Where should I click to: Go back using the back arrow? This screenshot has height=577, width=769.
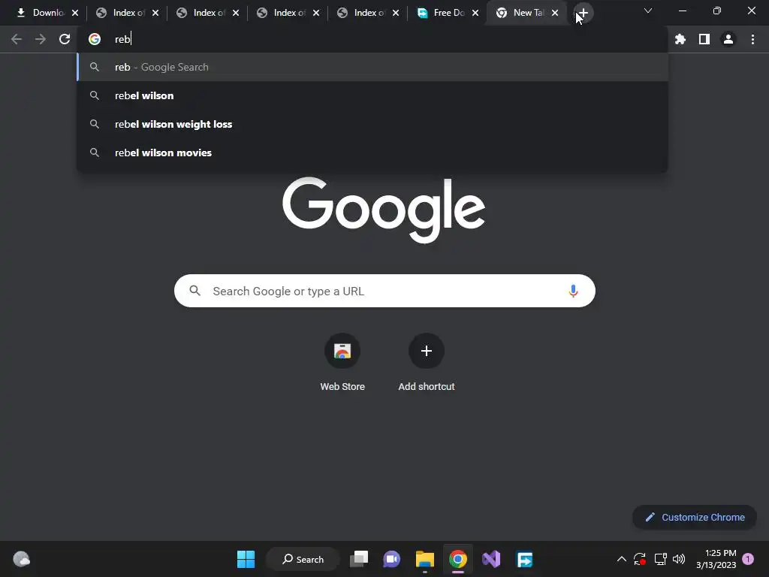(x=17, y=39)
